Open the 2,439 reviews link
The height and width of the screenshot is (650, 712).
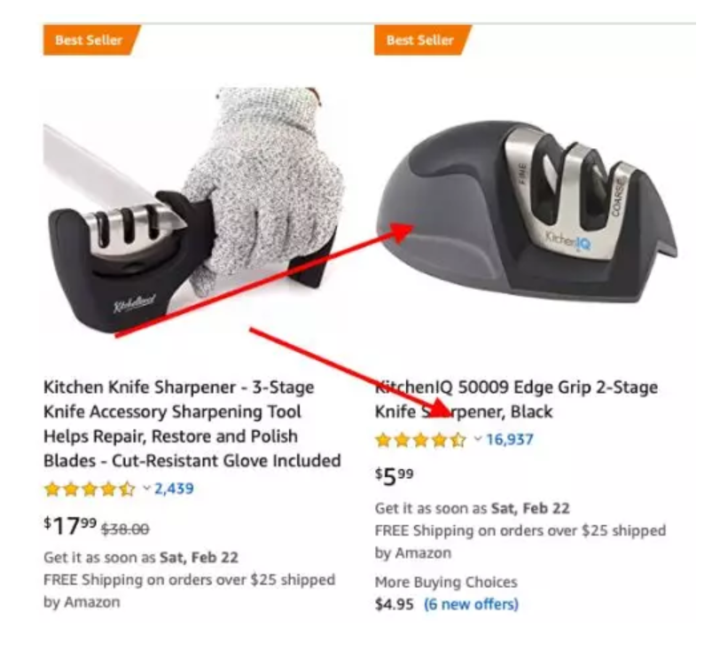pyautogui.click(x=174, y=489)
